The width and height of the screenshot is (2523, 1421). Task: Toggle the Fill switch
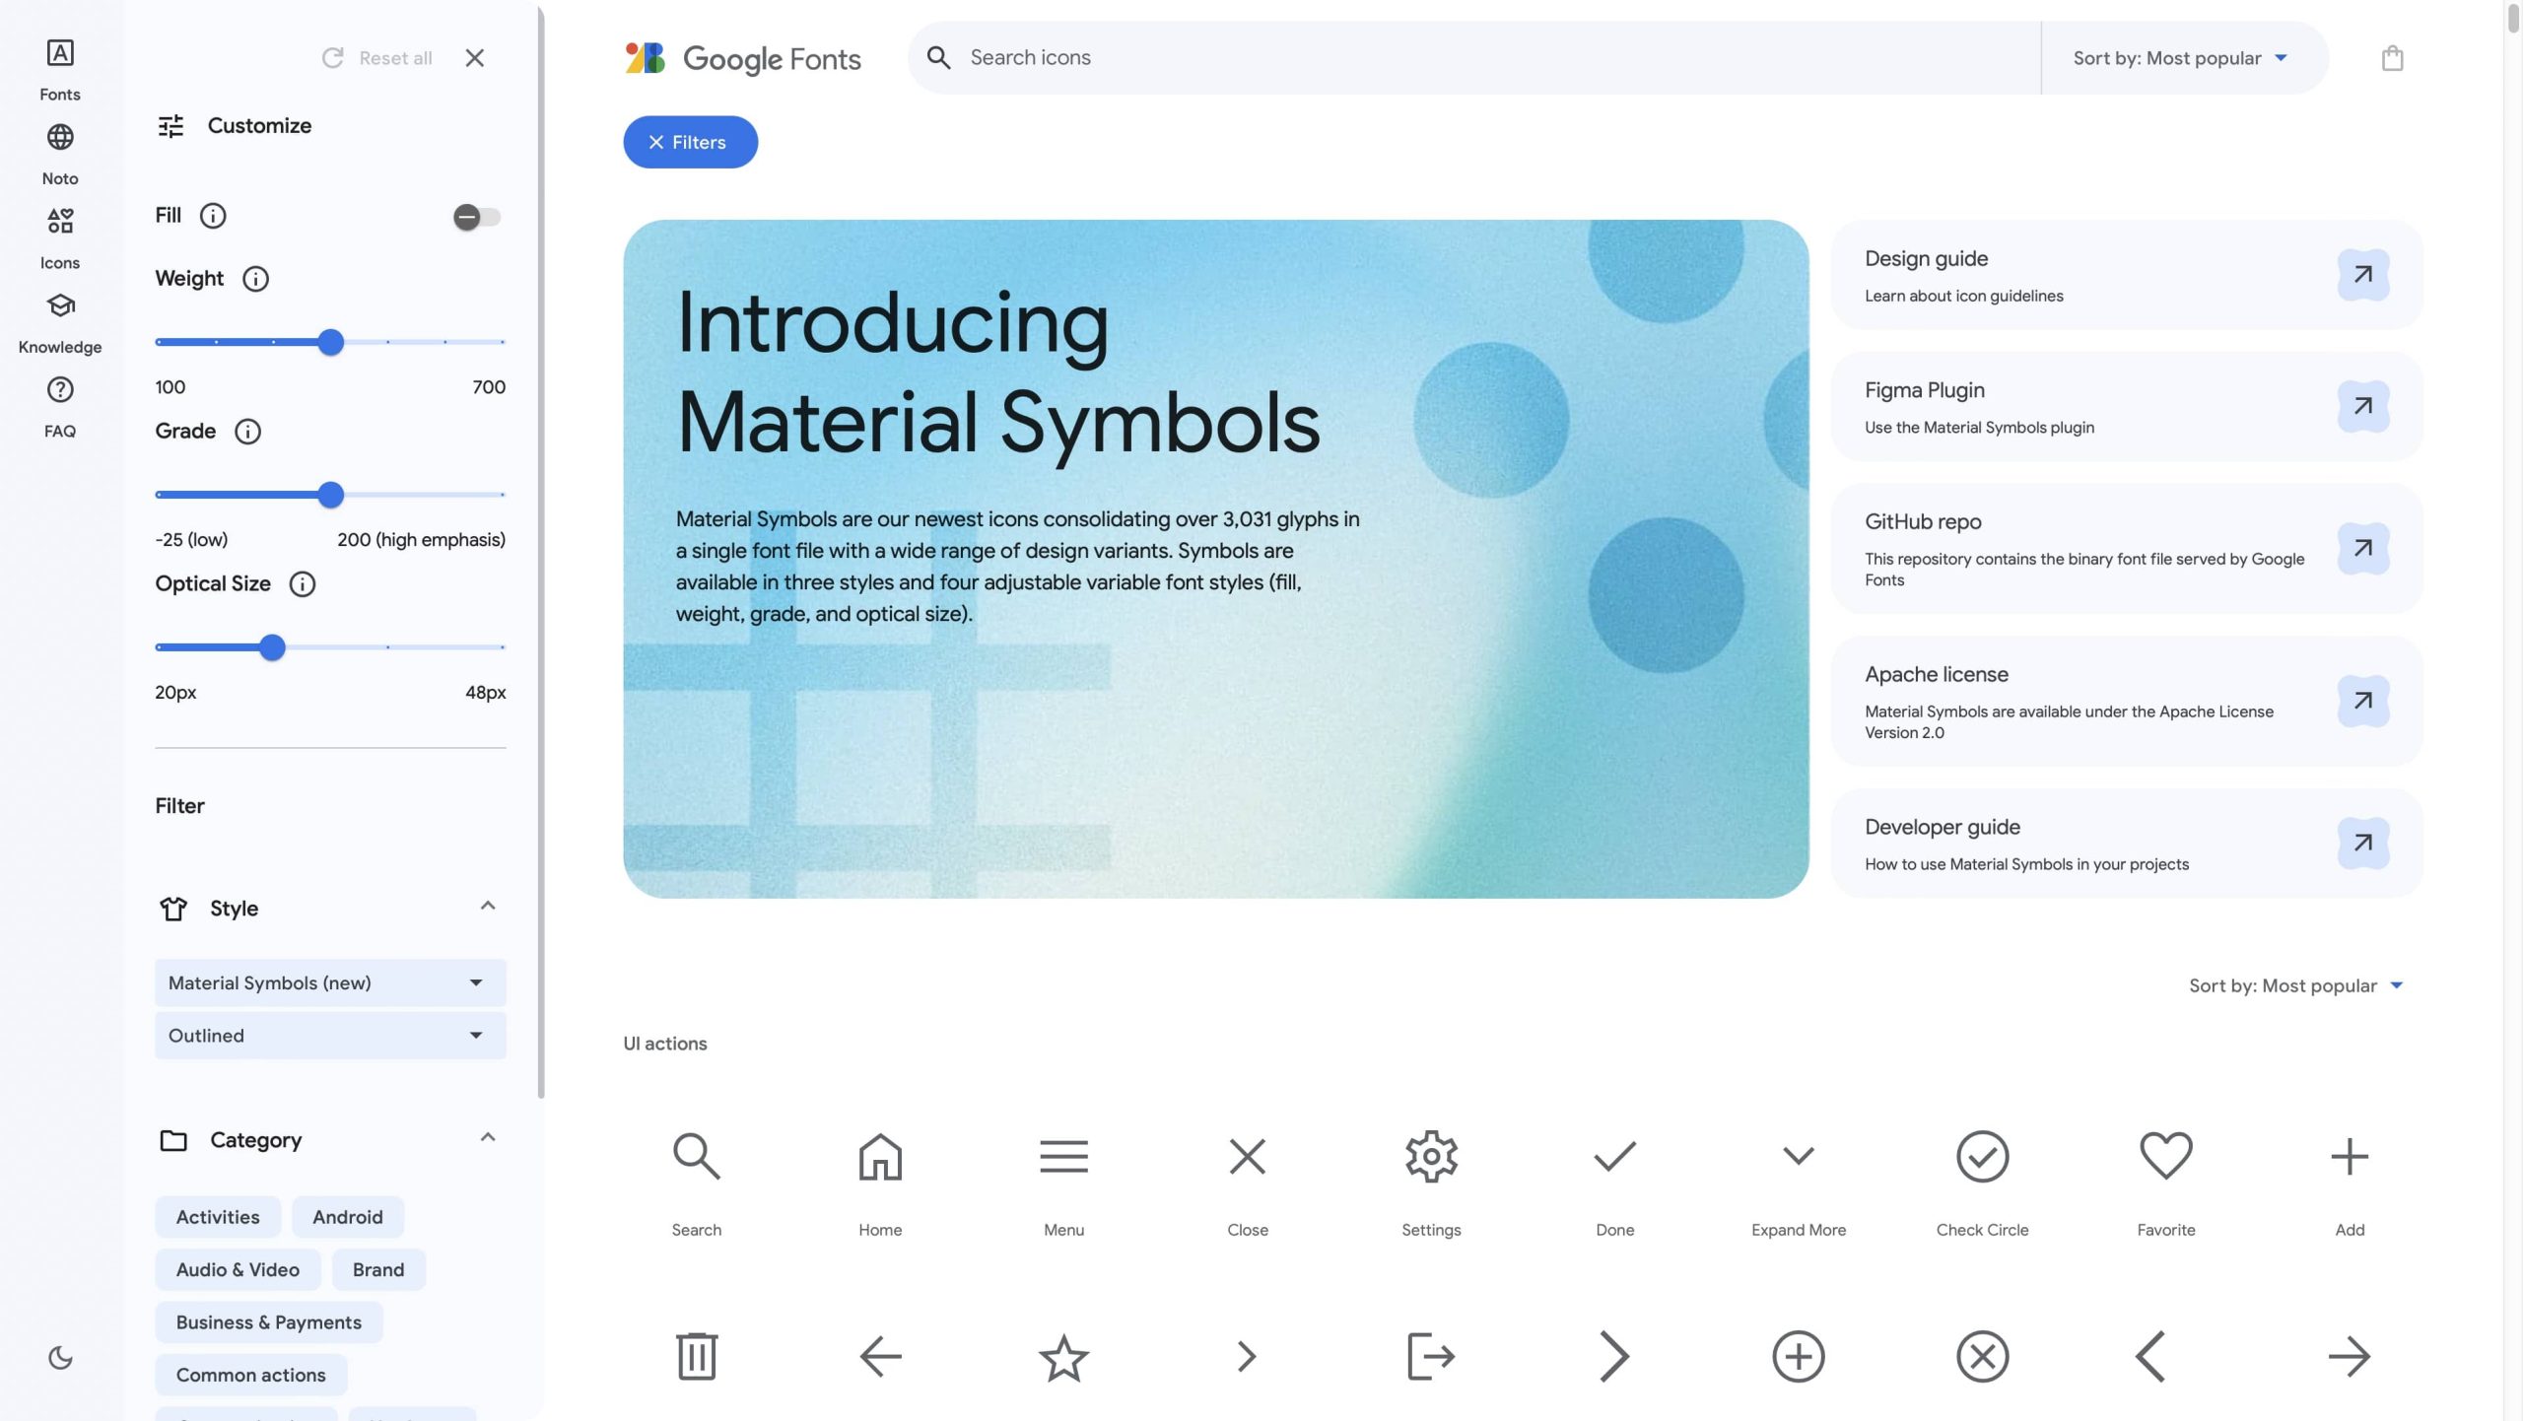tap(477, 217)
